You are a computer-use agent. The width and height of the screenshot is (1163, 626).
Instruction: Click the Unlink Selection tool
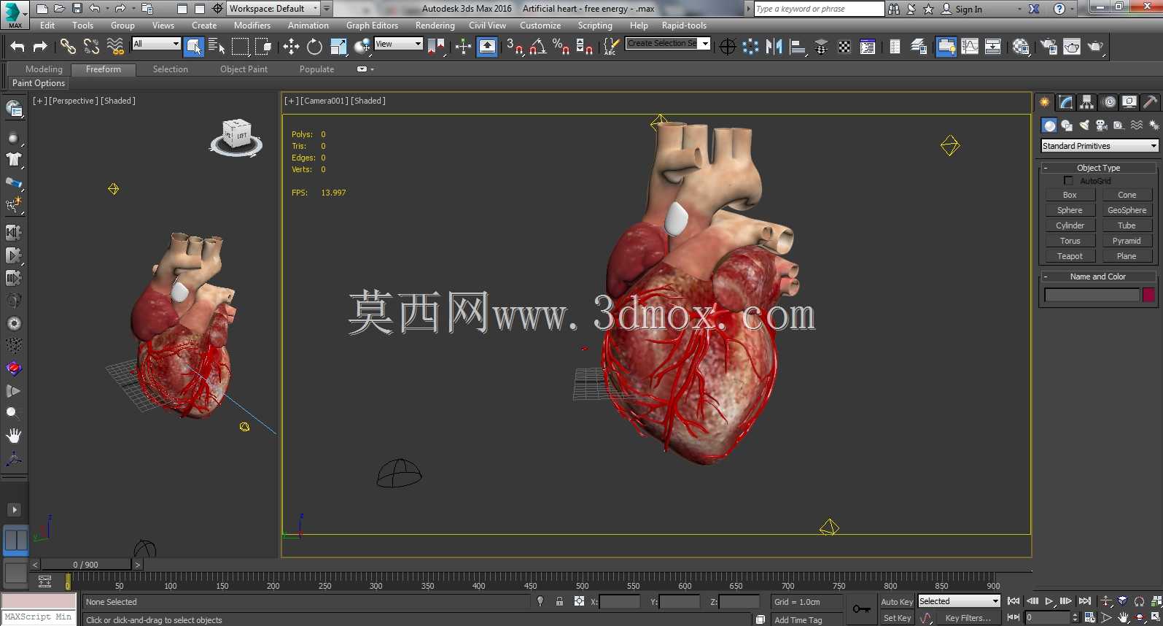(91, 47)
